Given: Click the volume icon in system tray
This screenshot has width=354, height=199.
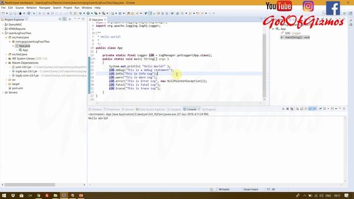Looking at the screenshot, I should click(321, 196).
